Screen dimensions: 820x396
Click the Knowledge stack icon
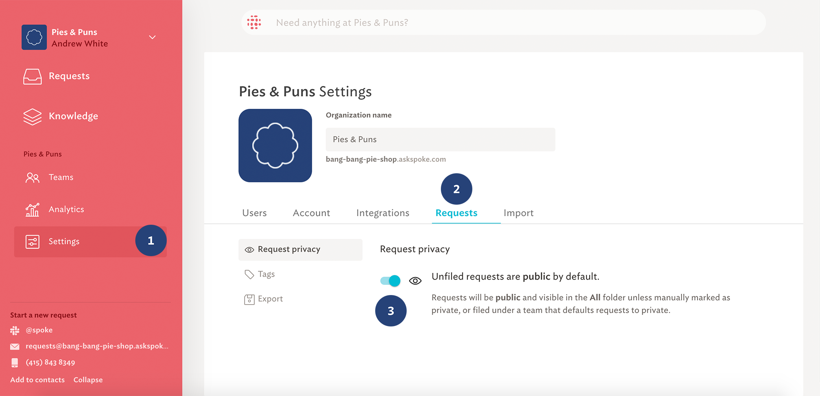pos(32,117)
